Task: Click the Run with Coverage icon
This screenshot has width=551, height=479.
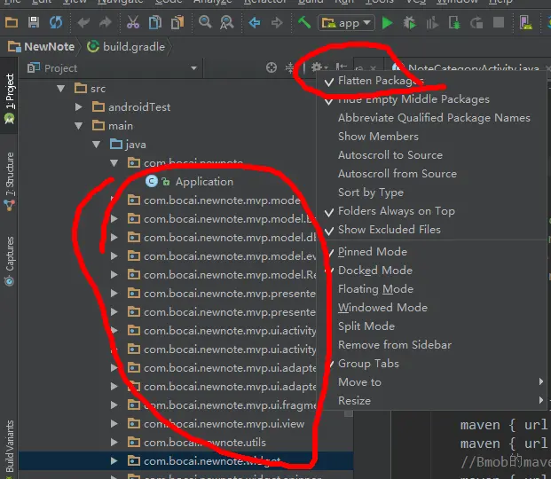Action: (x=432, y=23)
